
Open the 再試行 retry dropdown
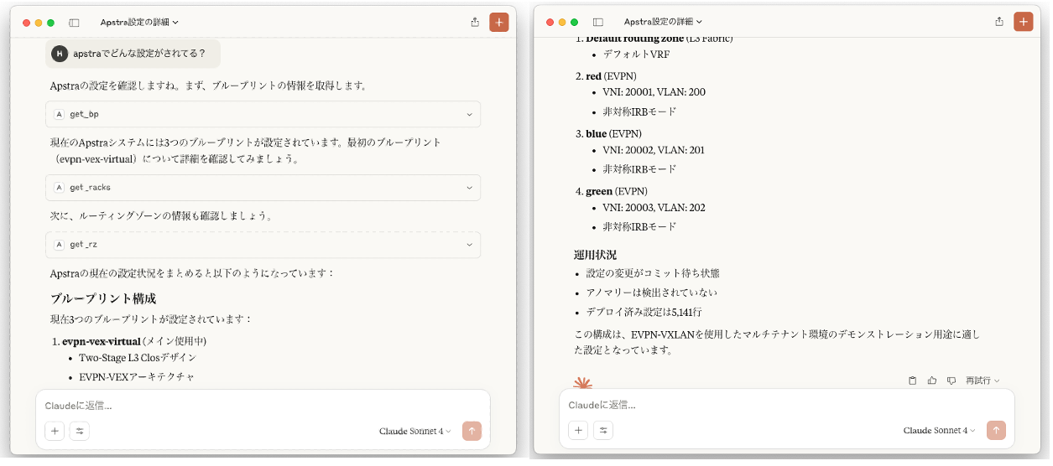[983, 381]
